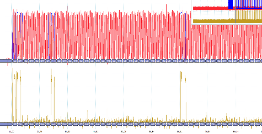The image size is (262, 134).
Task: Select decoded byte '18' in yellow channel decode row
Action: click(x=186, y=124)
